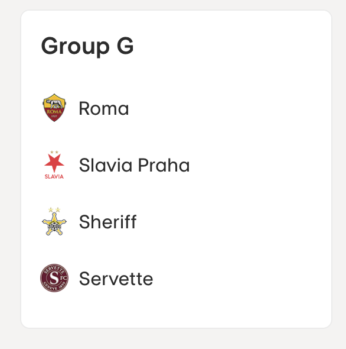The height and width of the screenshot is (349, 346).
Task: Click the Servette FC round maroon logo
Action: (x=54, y=278)
